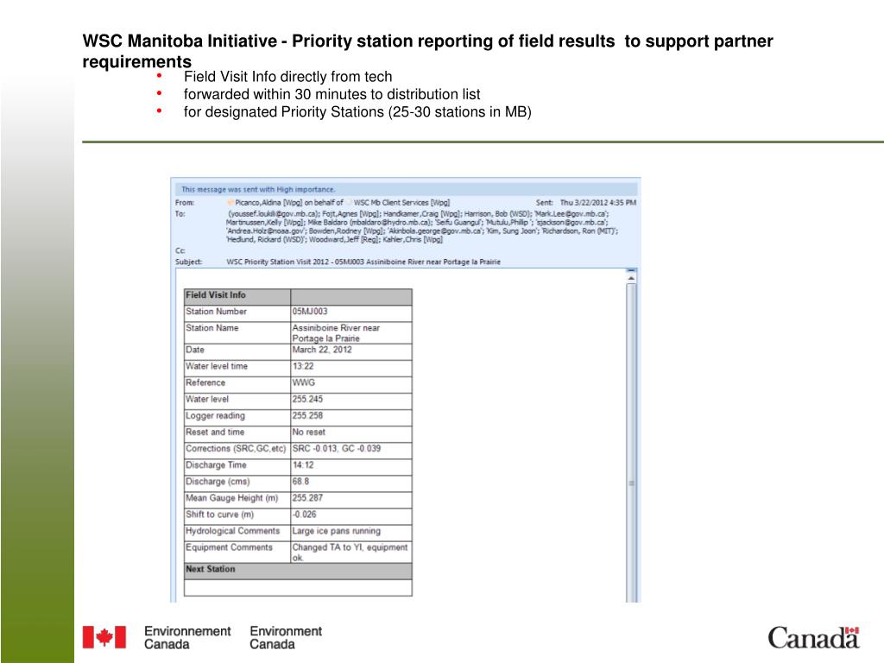This screenshot has width=884, height=663.
Task: Click discharge time value 14:12
Action: [x=351, y=465]
